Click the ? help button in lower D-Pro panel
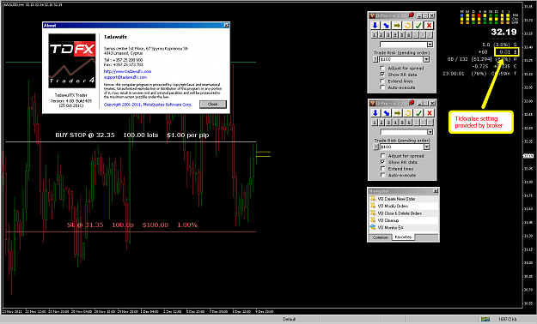The image size is (537, 324). [375, 147]
